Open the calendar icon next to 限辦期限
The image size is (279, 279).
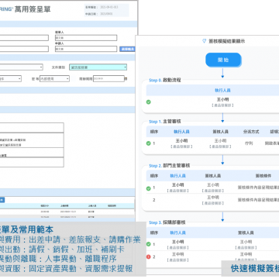click(x=126, y=79)
